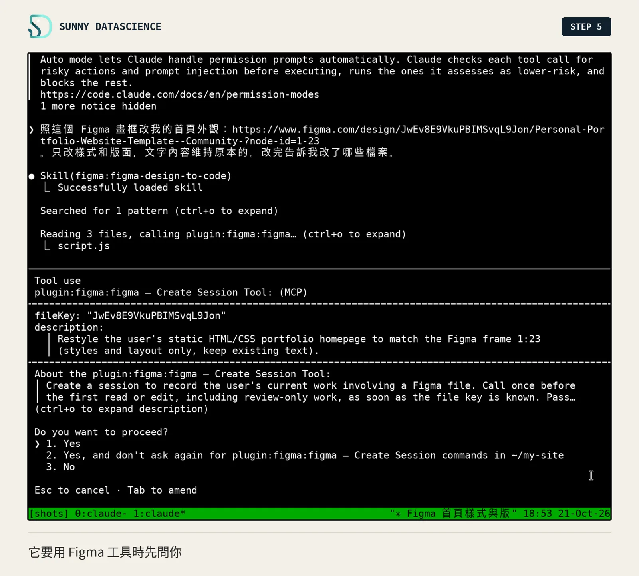Click the Sunny Datascience logo icon

click(40, 26)
